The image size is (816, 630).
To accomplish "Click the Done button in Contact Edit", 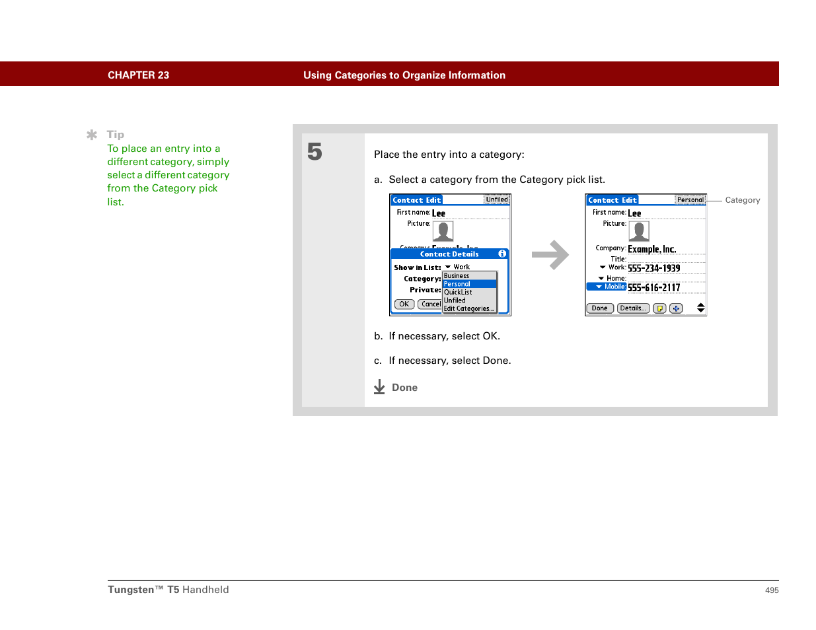I will click(x=600, y=308).
